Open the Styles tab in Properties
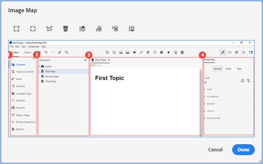This screenshot has height=164, width=263. [x=228, y=69]
